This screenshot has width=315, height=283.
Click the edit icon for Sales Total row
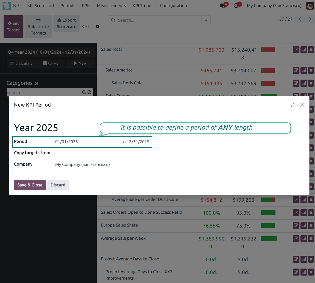[x=296, y=50]
